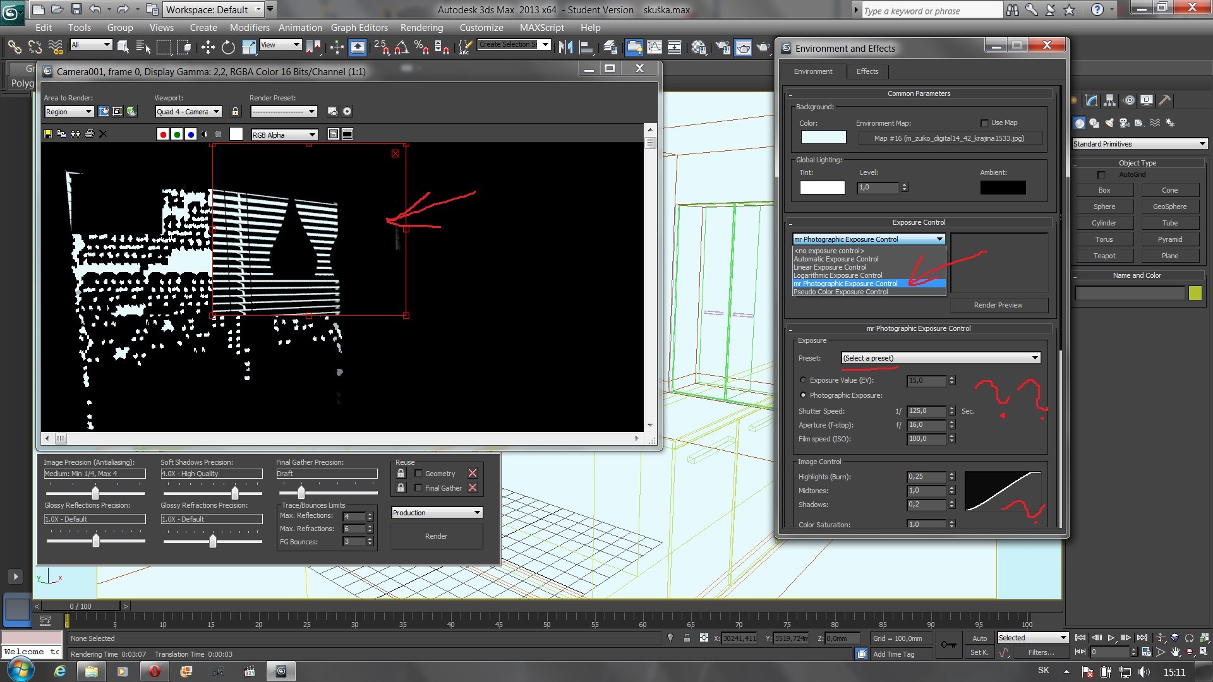Select the Select and Move tool
Viewport: 1213px width, 682px height.
pyautogui.click(x=208, y=47)
